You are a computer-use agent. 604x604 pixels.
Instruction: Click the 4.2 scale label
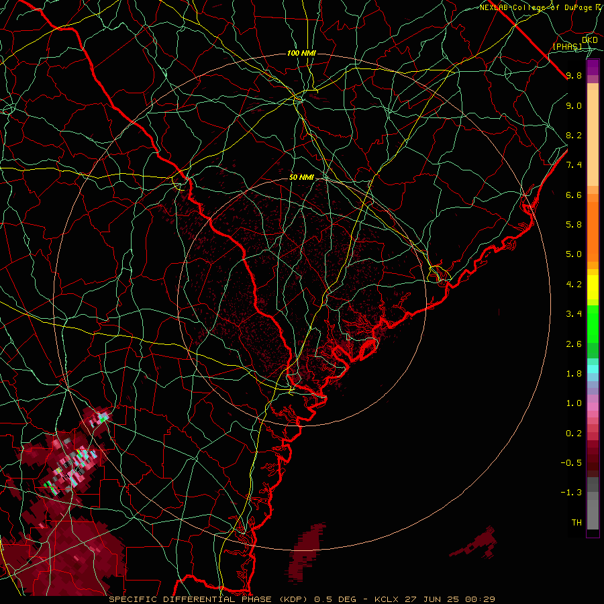[x=574, y=285]
